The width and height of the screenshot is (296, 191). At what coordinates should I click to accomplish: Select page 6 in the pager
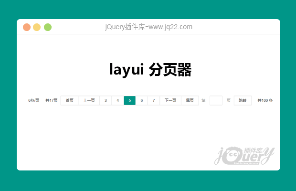141,100
